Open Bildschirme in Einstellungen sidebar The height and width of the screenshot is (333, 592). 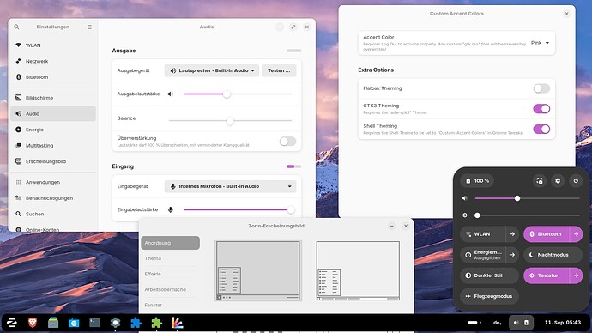53,98
